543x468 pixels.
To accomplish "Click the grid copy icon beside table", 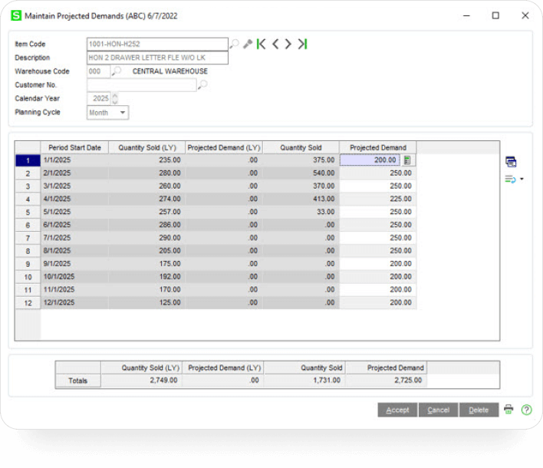I will pos(511,162).
